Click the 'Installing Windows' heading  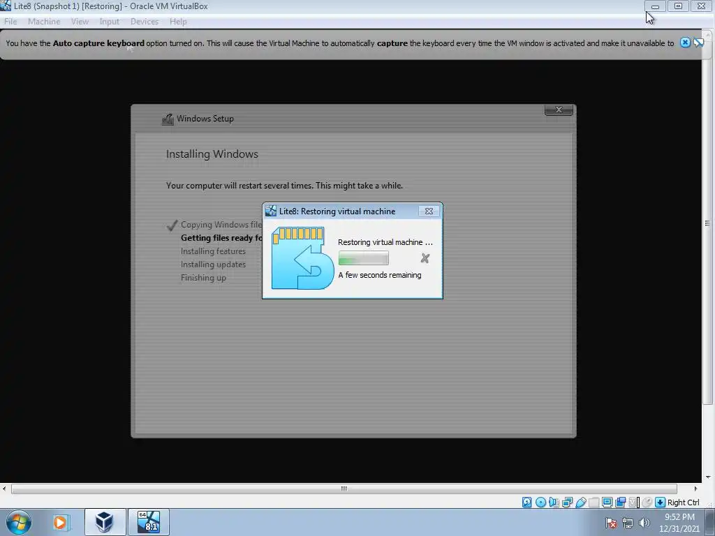click(212, 154)
